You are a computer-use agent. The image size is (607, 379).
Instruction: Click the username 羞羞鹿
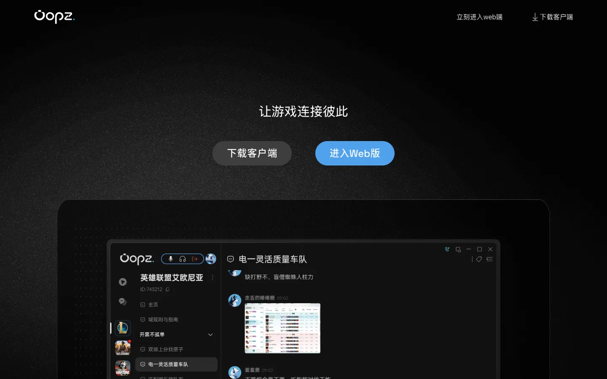(x=252, y=370)
